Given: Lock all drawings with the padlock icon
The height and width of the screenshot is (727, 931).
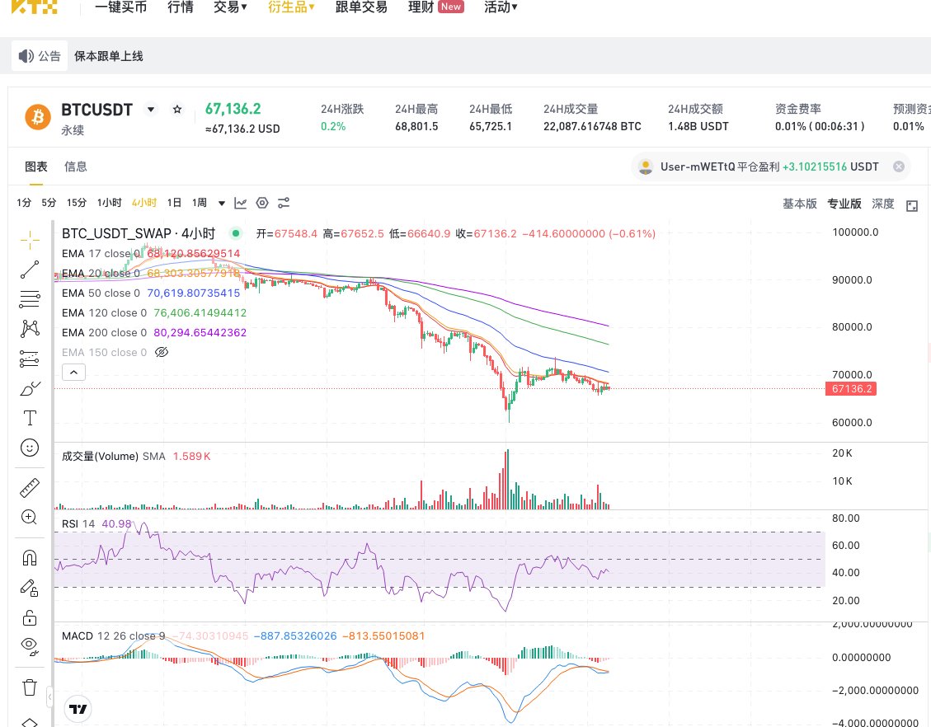Looking at the screenshot, I should pyautogui.click(x=30, y=617).
